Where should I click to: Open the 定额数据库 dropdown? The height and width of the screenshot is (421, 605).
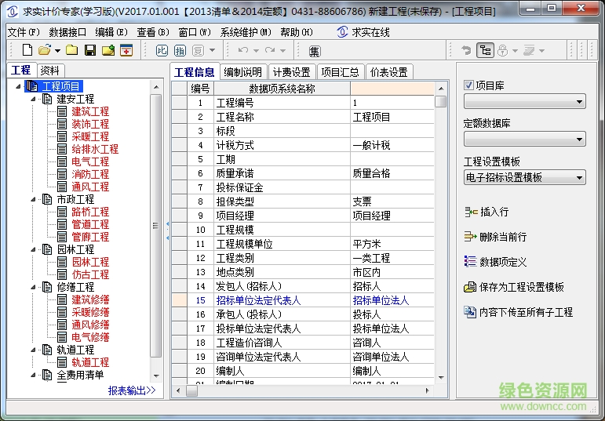525,140
